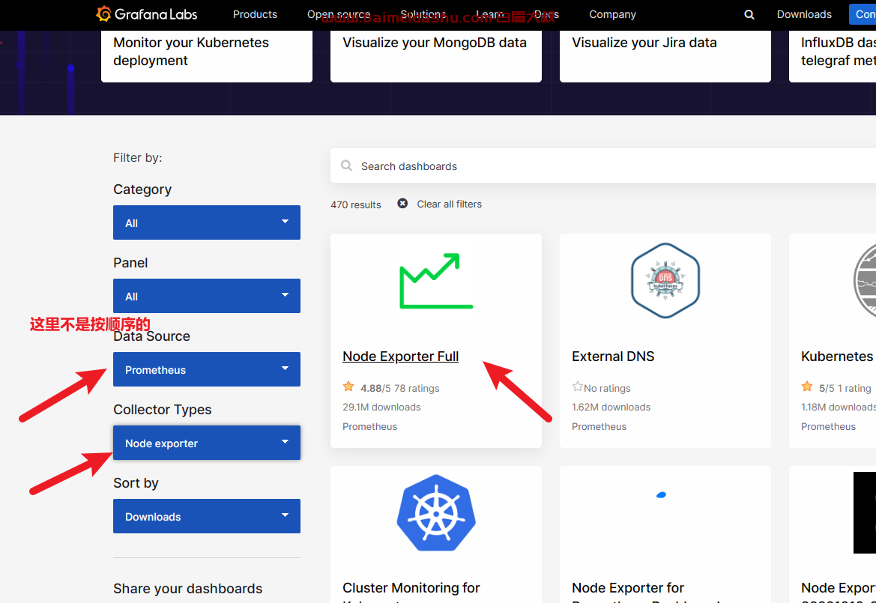Open the Sort by dropdown showing Downloads
The width and height of the screenshot is (876, 603).
(207, 516)
